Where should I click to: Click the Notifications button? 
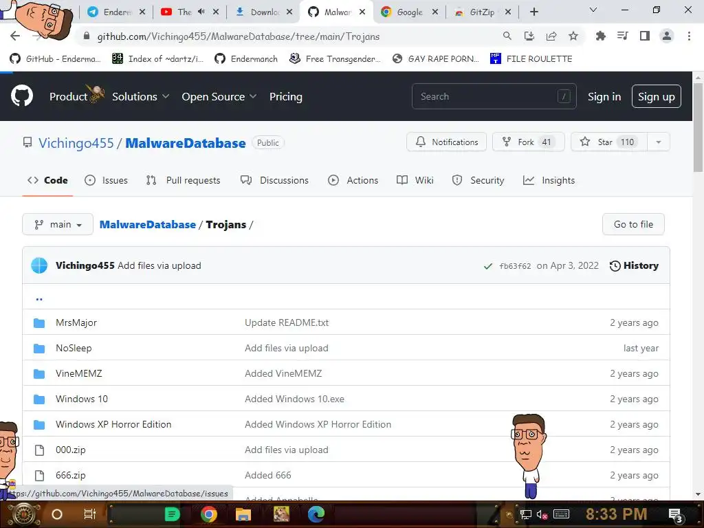coord(446,142)
